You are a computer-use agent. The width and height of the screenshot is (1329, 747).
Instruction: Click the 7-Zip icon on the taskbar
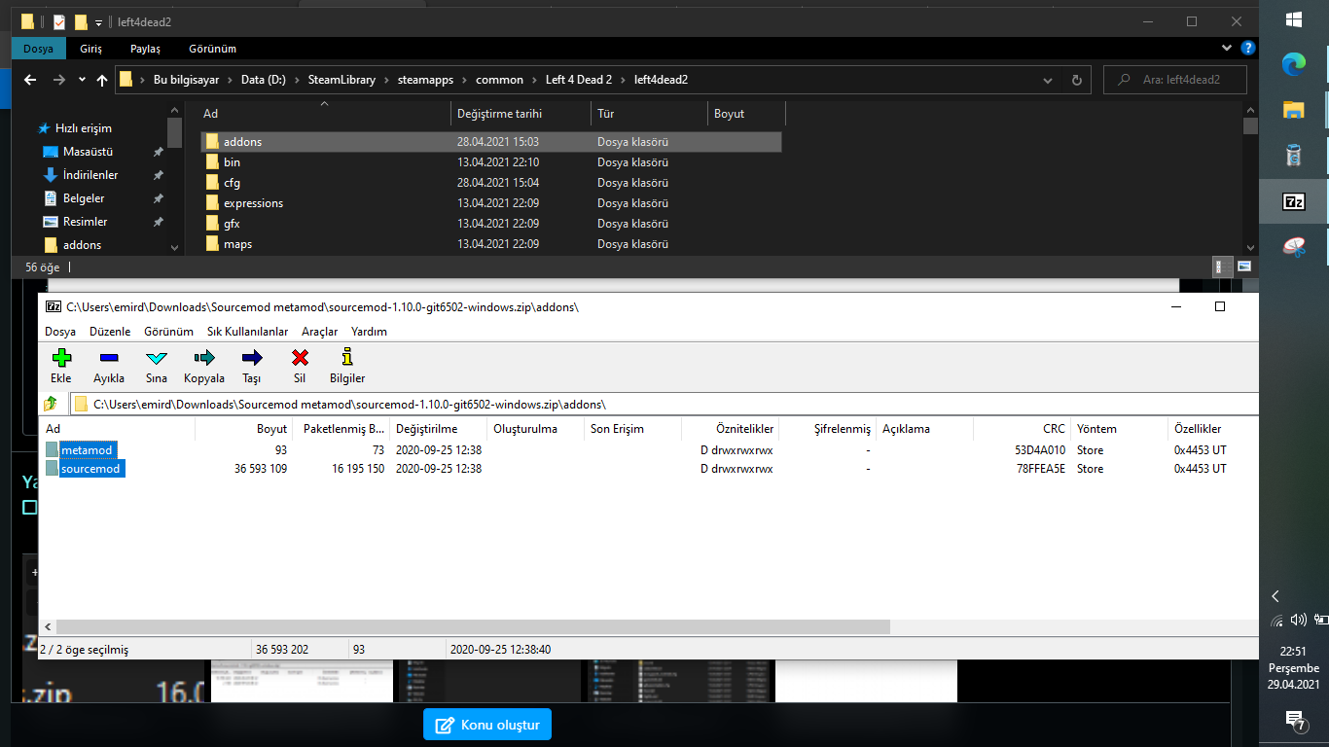pos(1294,201)
